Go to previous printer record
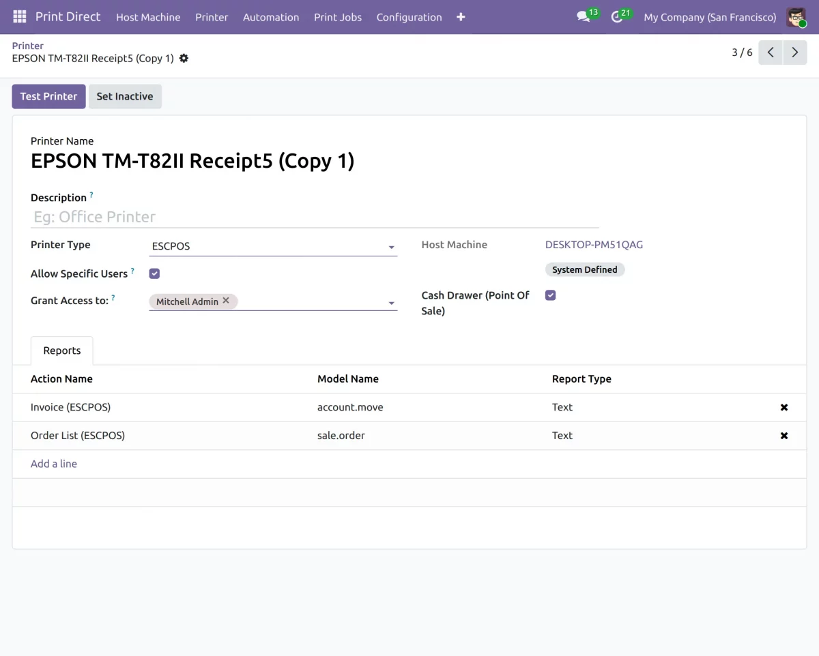The image size is (819, 656). click(x=771, y=53)
